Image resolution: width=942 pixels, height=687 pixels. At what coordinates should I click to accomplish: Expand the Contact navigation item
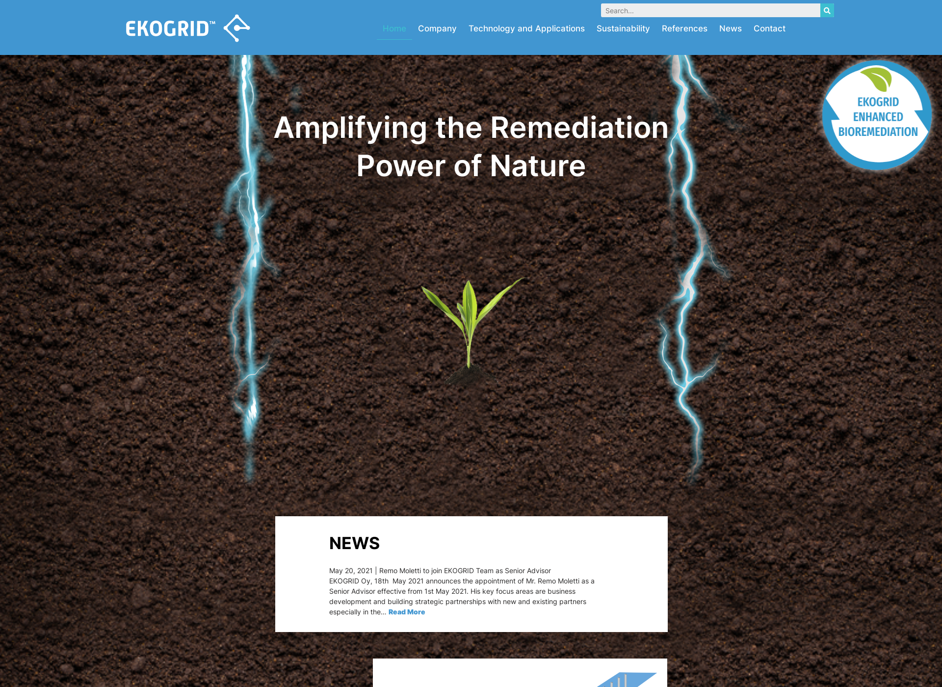[769, 28]
